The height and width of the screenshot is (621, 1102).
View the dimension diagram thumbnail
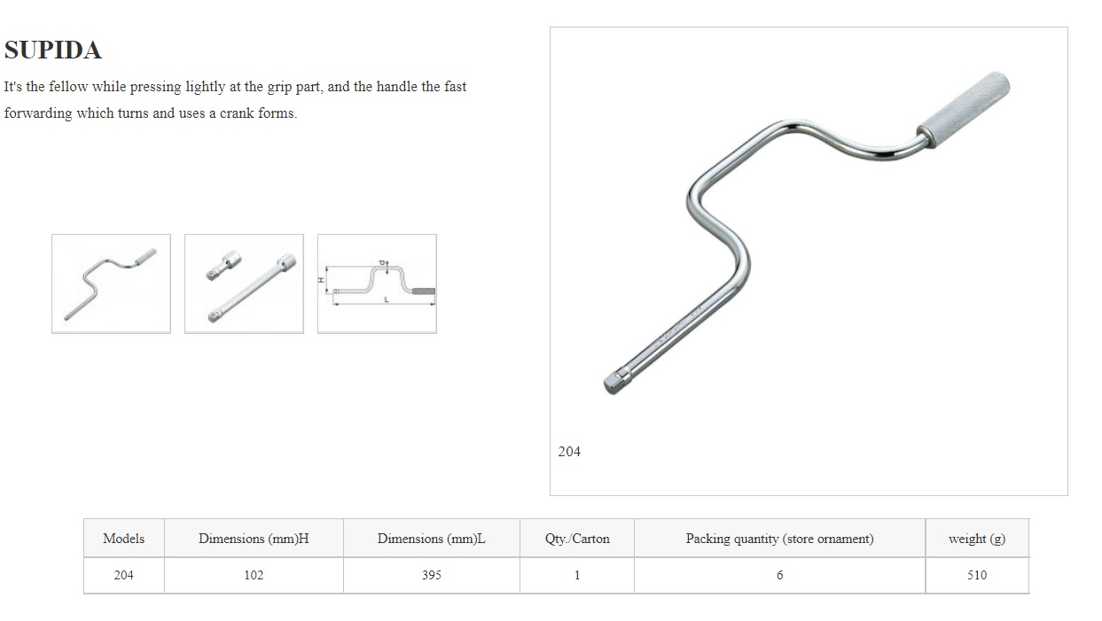tap(377, 283)
